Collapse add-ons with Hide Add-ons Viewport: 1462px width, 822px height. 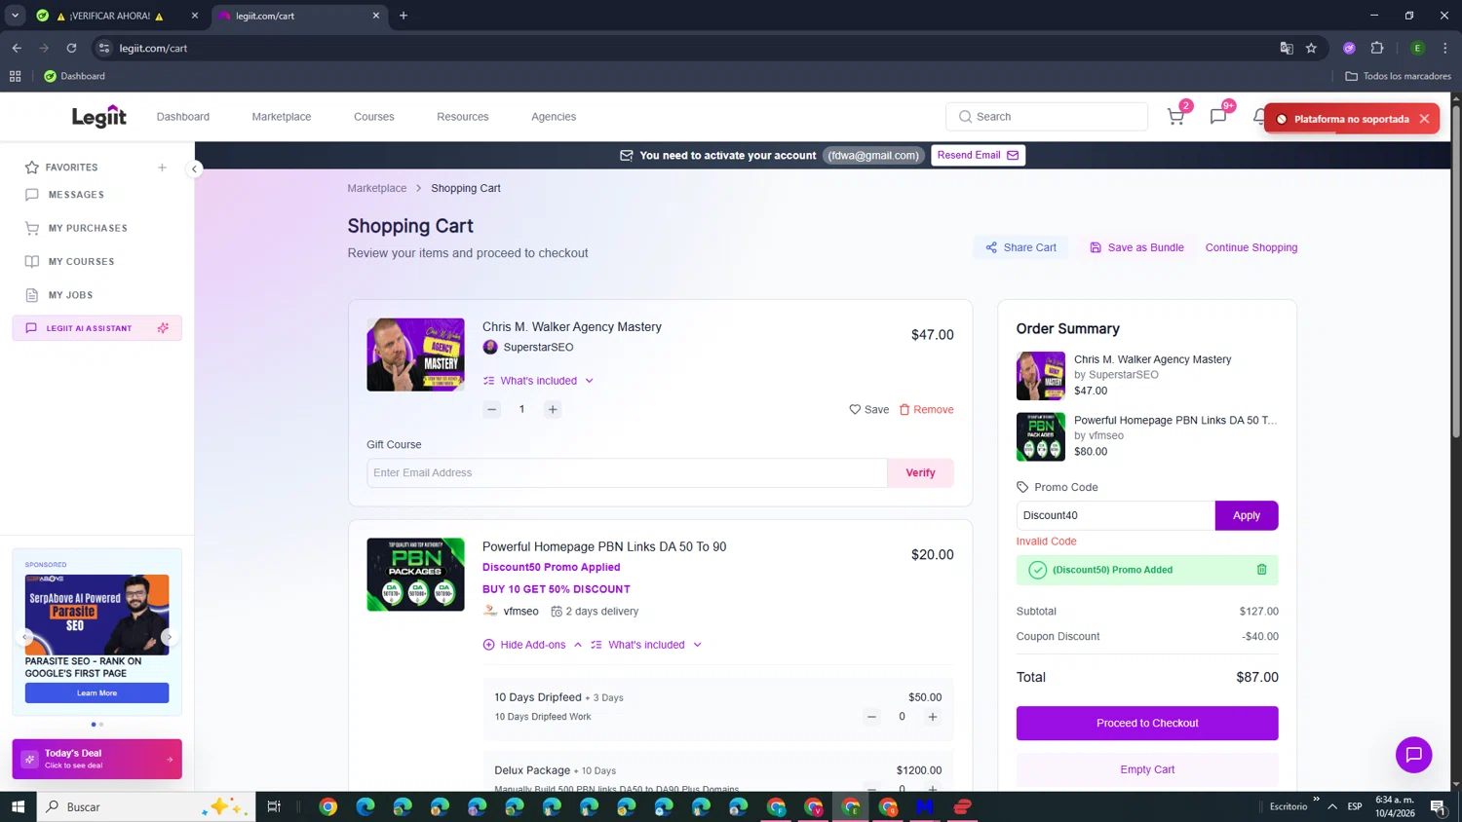[x=532, y=645]
